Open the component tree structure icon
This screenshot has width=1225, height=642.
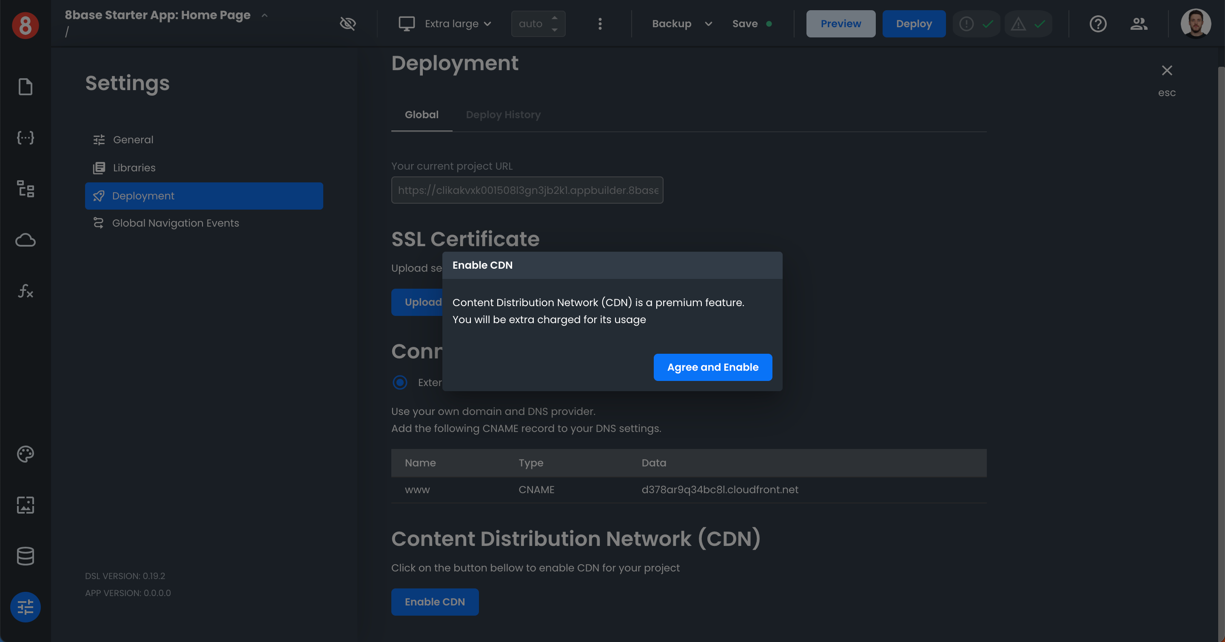(25, 189)
